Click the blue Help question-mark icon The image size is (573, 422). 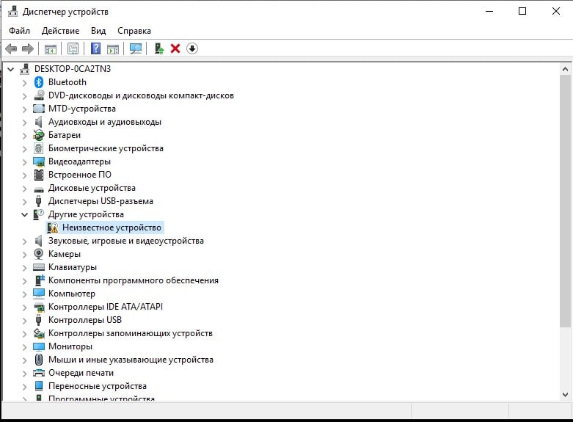tap(95, 48)
